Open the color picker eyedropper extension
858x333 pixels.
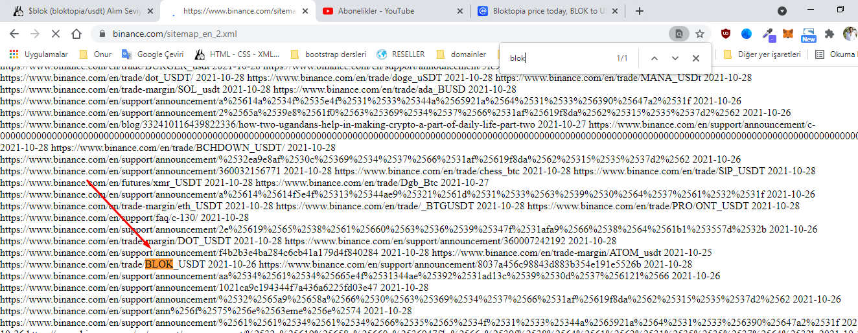(768, 34)
